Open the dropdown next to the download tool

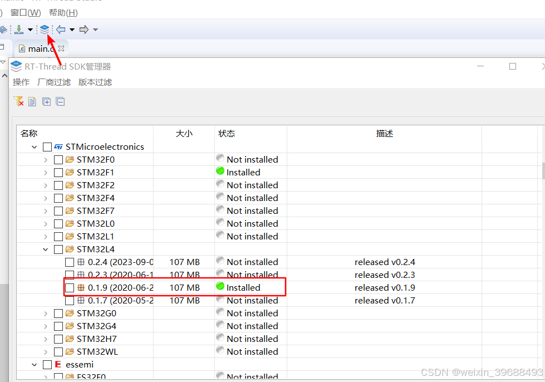coord(30,30)
